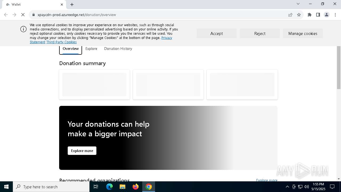Open Manage cookies settings

[x=303, y=33]
